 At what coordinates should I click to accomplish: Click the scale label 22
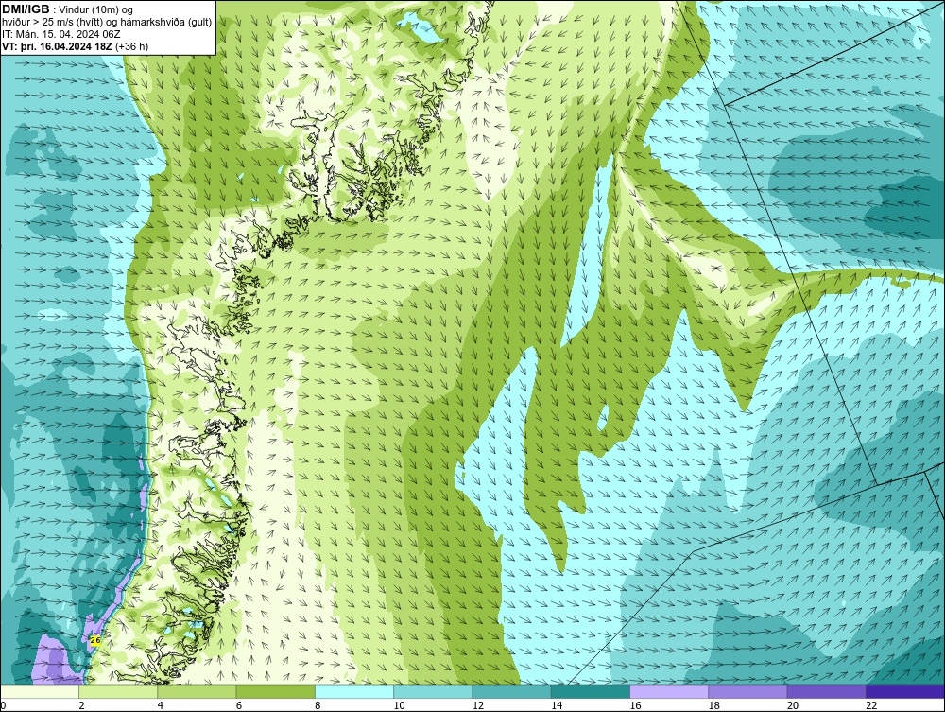click(871, 705)
